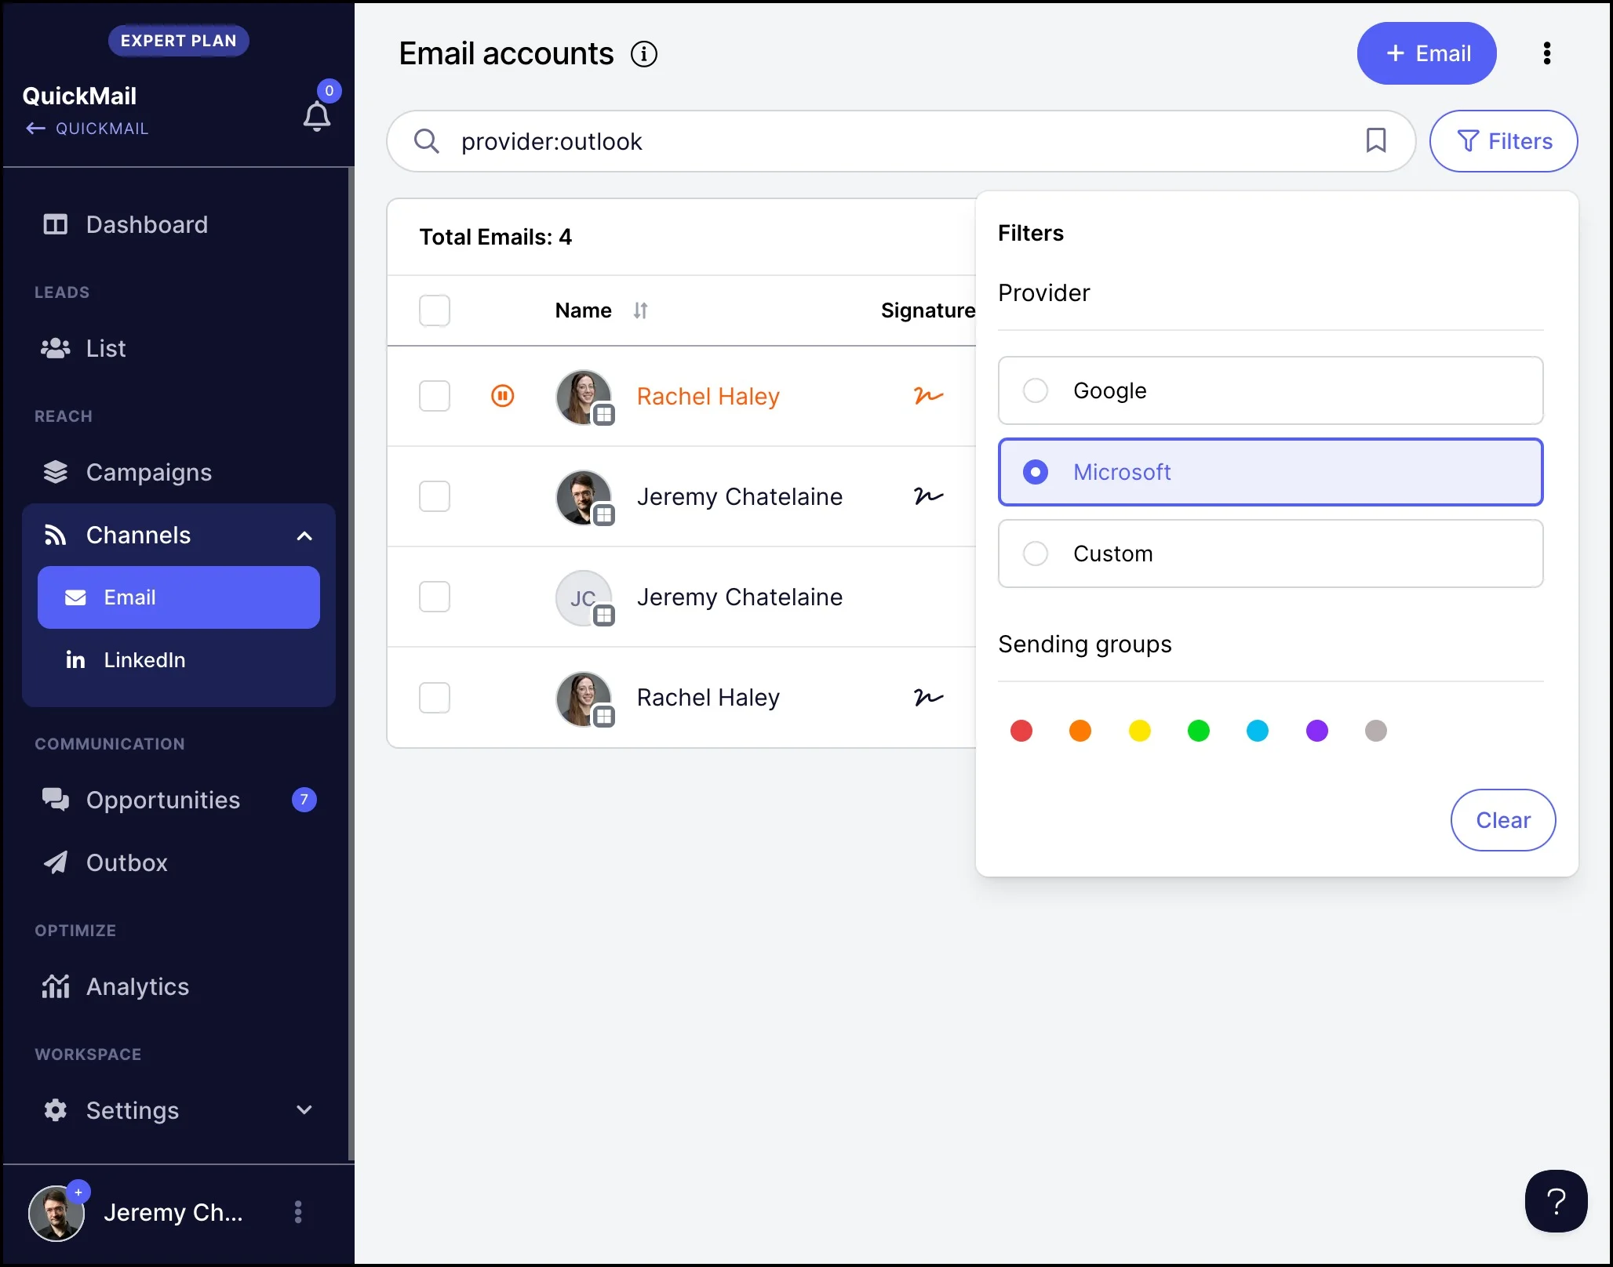Open the orange Rachel Haley signature icon
The height and width of the screenshot is (1267, 1613).
pos(929,396)
